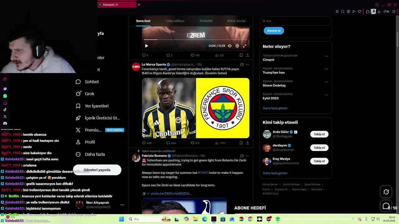Go to Yer İşaretleri bookmarks
Image resolution: width=399 pixels, height=224 pixels.
[x=92, y=106]
